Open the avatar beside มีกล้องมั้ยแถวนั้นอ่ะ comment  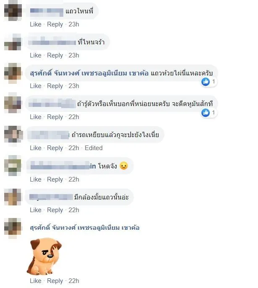click(13, 197)
